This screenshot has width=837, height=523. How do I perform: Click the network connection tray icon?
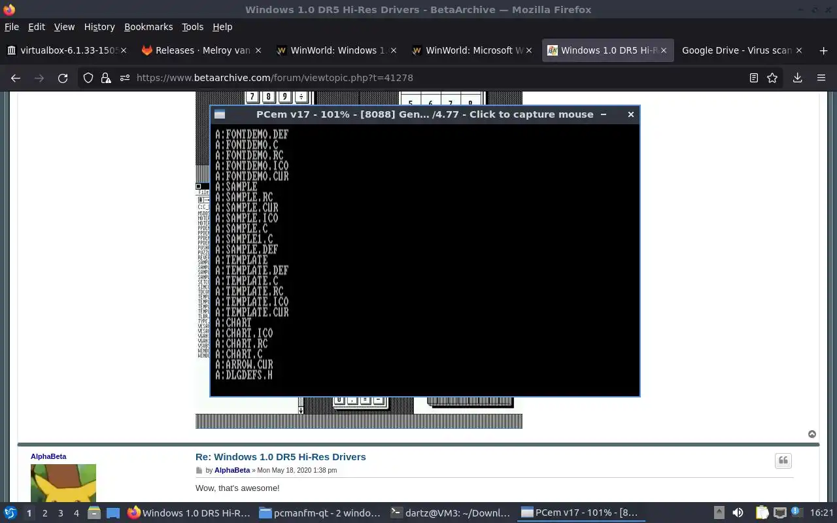coord(779,513)
